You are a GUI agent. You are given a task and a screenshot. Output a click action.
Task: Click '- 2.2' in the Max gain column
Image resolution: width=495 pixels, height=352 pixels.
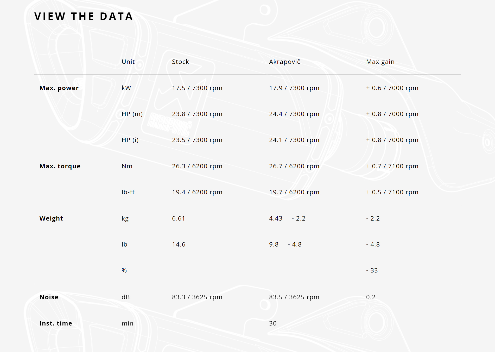[x=373, y=218]
